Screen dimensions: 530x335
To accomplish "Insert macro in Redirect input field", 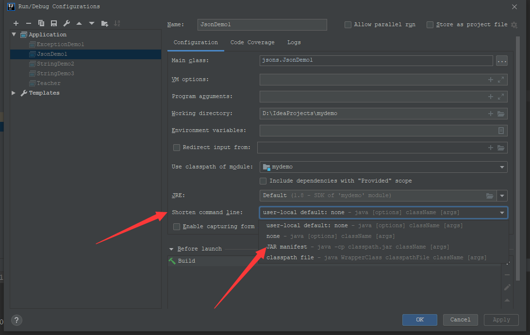I will click(x=491, y=148).
